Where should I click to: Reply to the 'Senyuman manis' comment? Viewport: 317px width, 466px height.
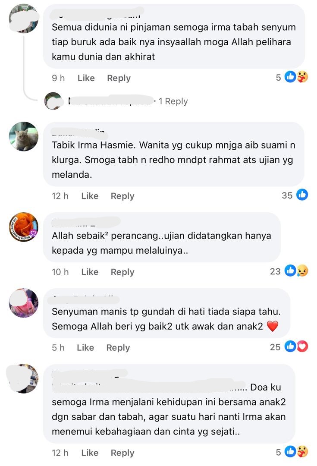coord(118,348)
